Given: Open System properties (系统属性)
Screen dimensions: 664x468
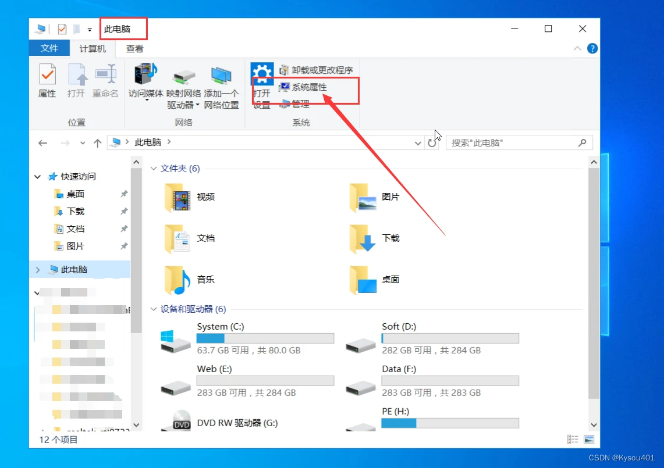Looking at the screenshot, I should [303, 87].
